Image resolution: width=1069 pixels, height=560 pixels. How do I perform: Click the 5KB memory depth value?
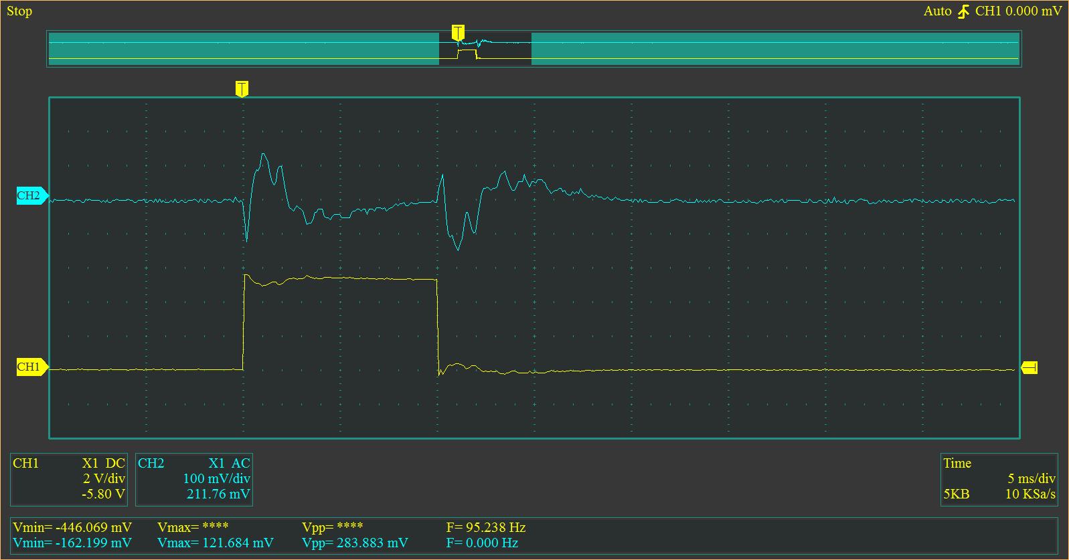[x=956, y=494]
